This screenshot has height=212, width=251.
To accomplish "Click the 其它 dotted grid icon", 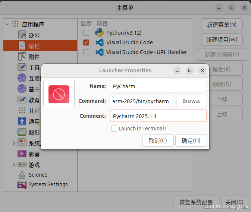I will pos(22,110).
